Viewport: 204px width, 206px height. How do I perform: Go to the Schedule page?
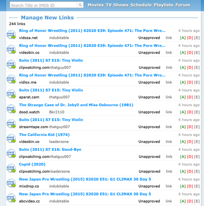(x=141, y=5)
